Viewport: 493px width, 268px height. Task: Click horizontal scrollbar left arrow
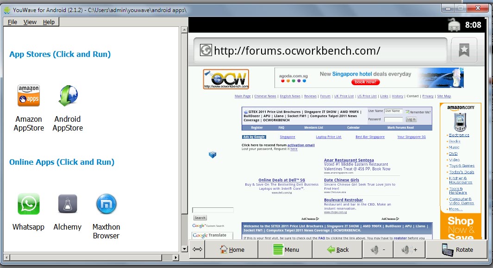pos(6,258)
